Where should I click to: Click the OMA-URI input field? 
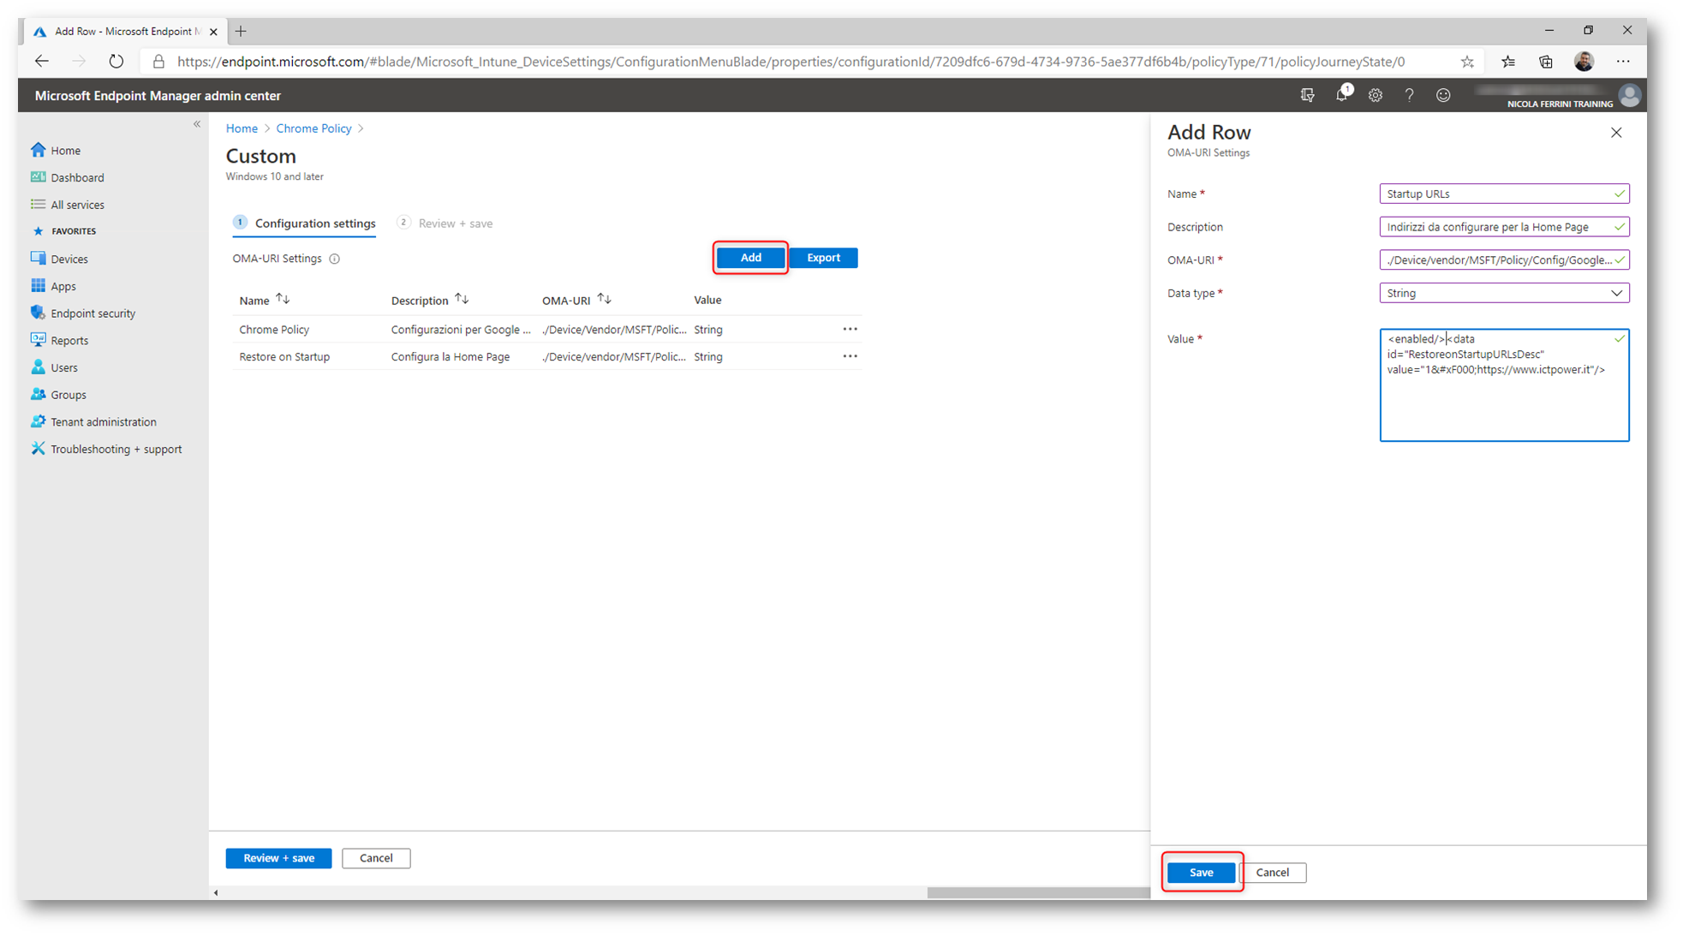point(1504,259)
